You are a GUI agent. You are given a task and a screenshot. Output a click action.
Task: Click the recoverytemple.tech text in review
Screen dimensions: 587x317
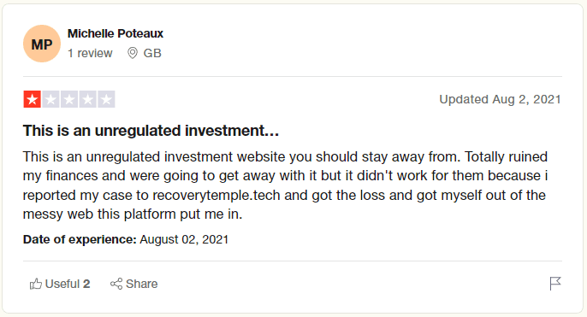(x=216, y=195)
